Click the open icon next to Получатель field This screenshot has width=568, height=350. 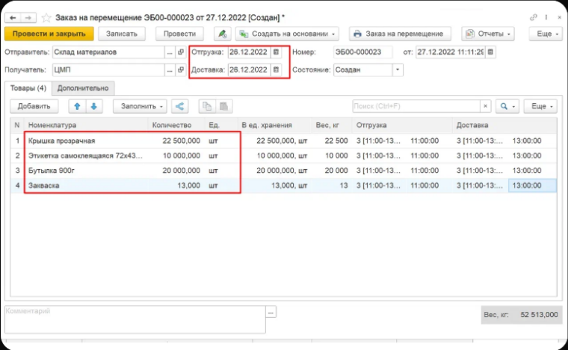[x=180, y=70]
